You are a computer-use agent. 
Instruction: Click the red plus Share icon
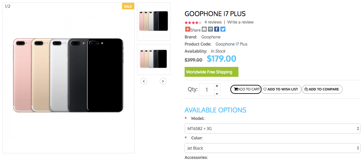click(x=187, y=29)
